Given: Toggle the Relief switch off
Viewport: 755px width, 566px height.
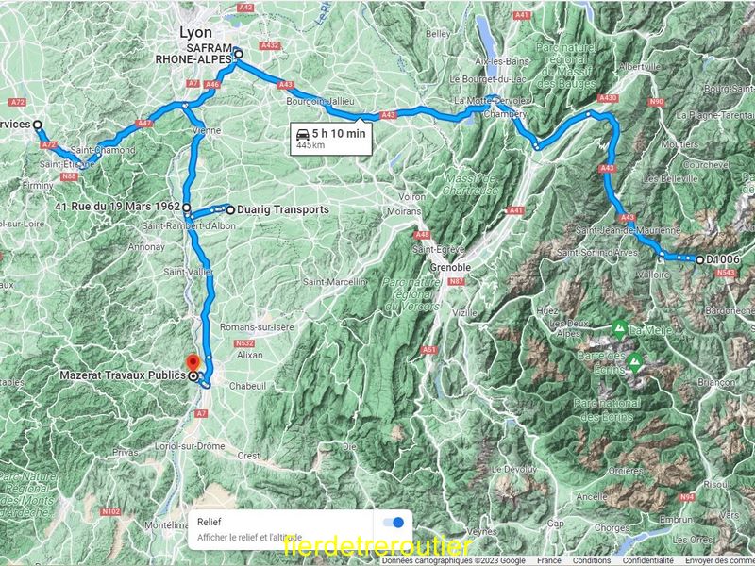Looking at the screenshot, I should [x=393, y=523].
